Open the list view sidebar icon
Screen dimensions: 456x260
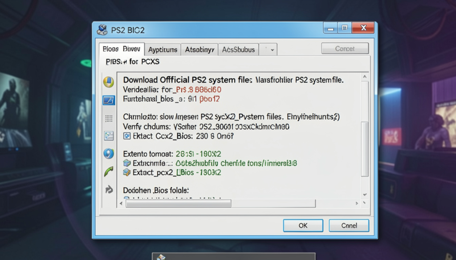tap(108, 119)
